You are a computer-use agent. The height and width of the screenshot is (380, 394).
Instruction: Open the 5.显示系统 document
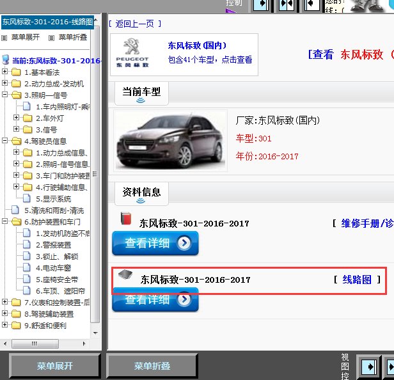(x=54, y=199)
